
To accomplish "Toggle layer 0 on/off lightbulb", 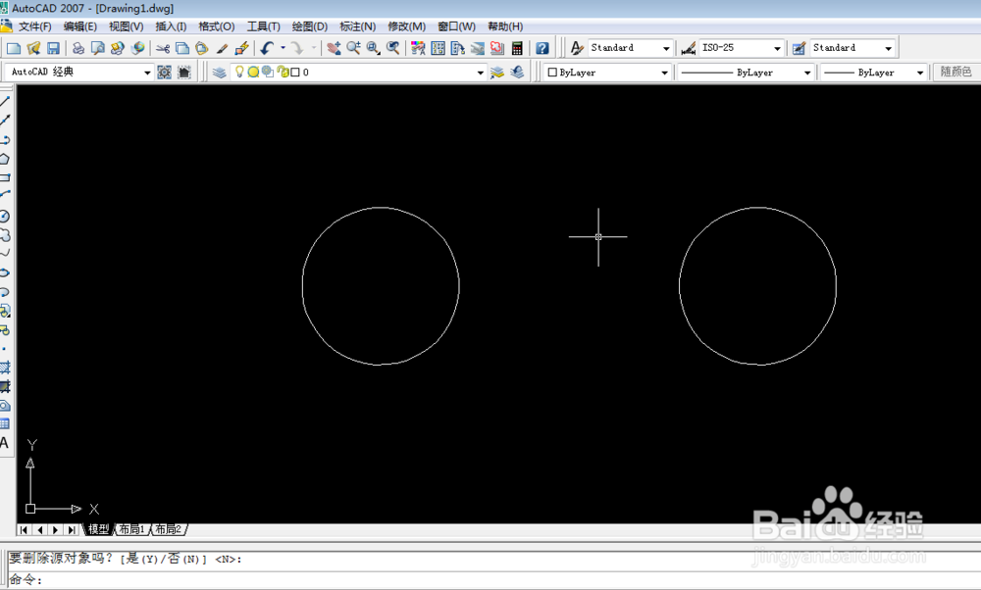I will point(239,72).
